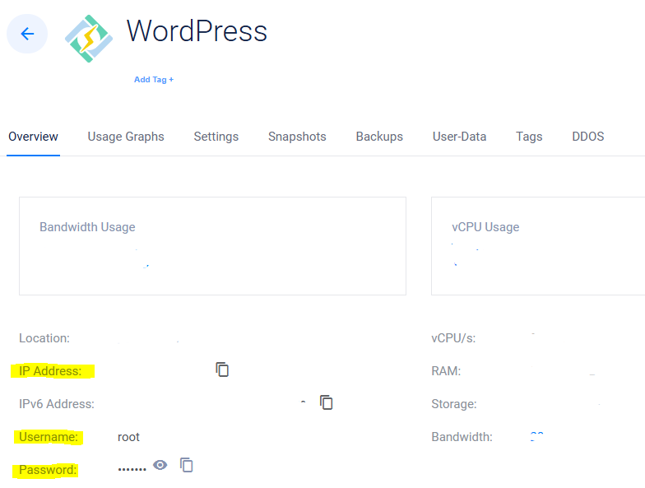Go back using the arrow button
The width and height of the screenshot is (645, 488).
(27, 34)
